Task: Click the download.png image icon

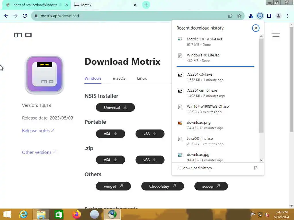Action: click(x=180, y=123)
